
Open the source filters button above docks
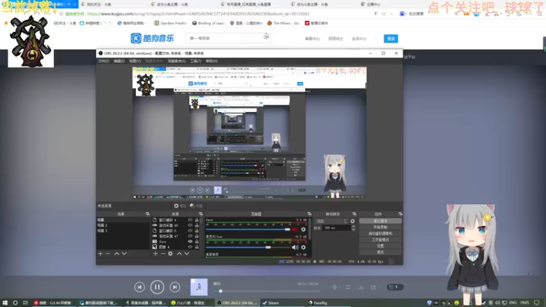tap(196, 206)
